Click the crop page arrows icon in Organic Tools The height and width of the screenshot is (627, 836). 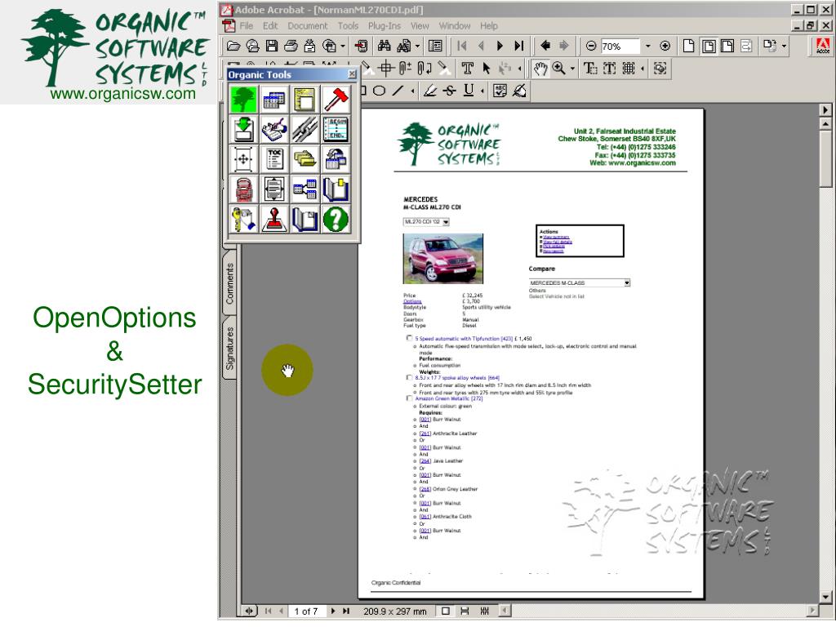click(243, 159)
